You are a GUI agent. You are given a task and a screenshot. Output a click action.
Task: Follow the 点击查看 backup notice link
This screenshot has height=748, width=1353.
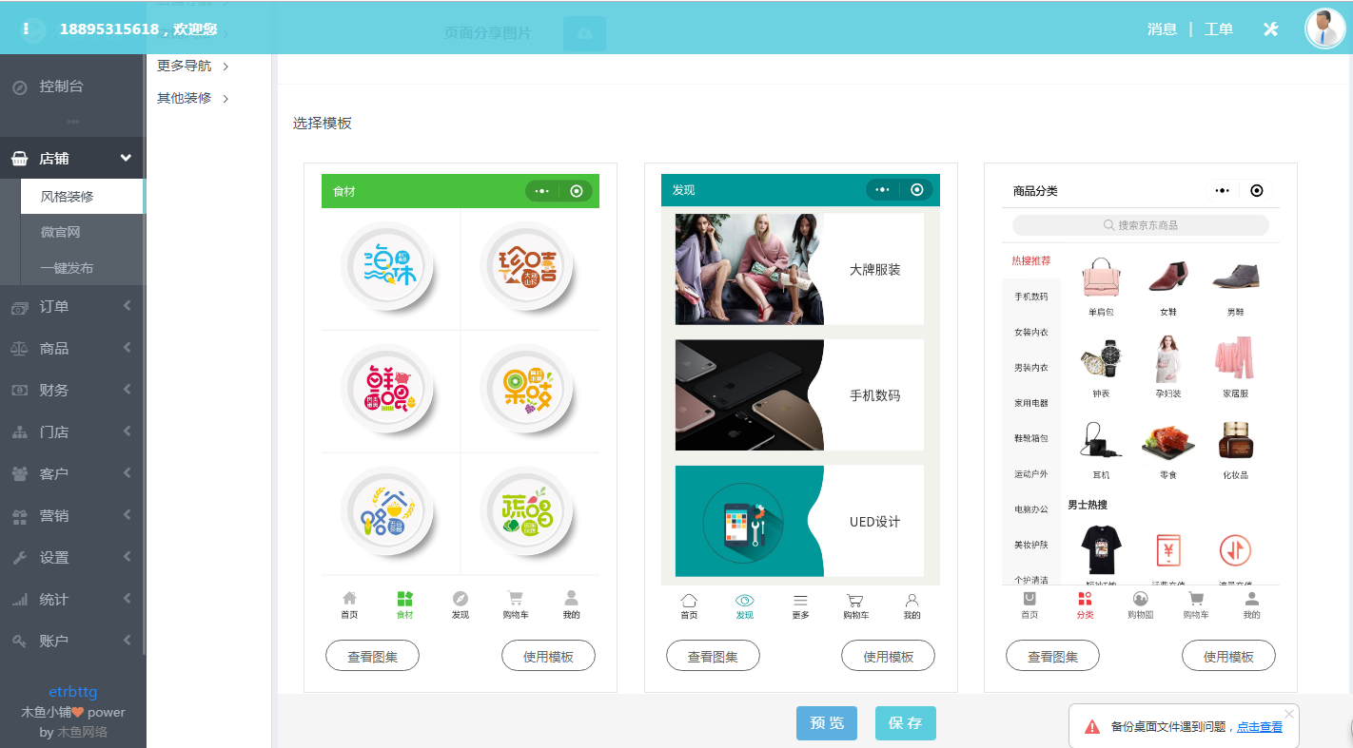pos(1259,726)
